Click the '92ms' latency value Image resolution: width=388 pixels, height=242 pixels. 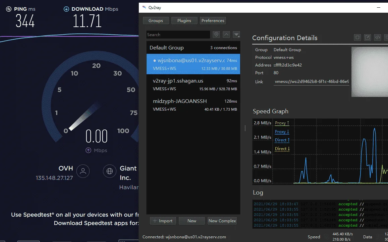click(232, 81)
